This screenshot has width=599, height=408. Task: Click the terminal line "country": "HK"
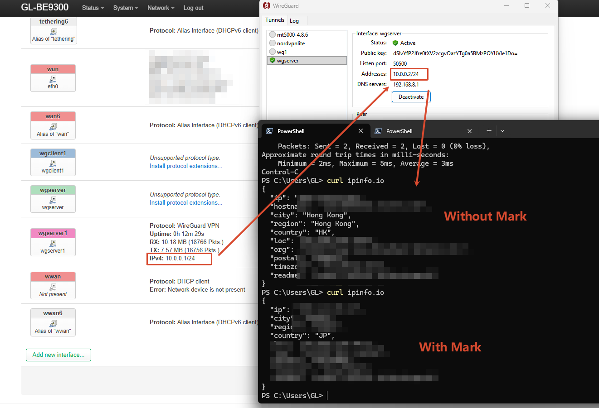click(302, 232)
